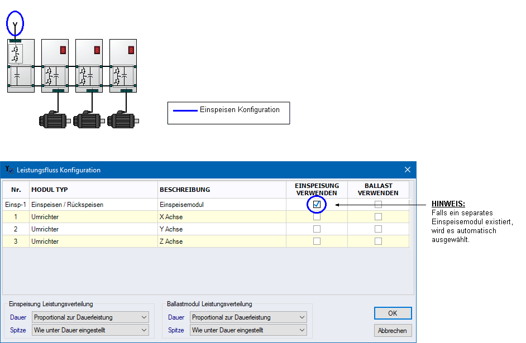Open Einspeisung Spitze dropdown

[90, 330]
